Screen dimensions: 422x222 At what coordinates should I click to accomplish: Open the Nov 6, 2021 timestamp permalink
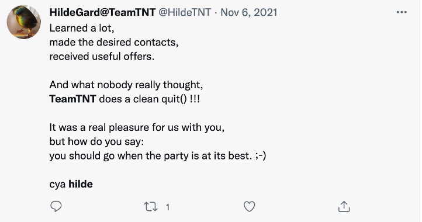pos(249,12)
